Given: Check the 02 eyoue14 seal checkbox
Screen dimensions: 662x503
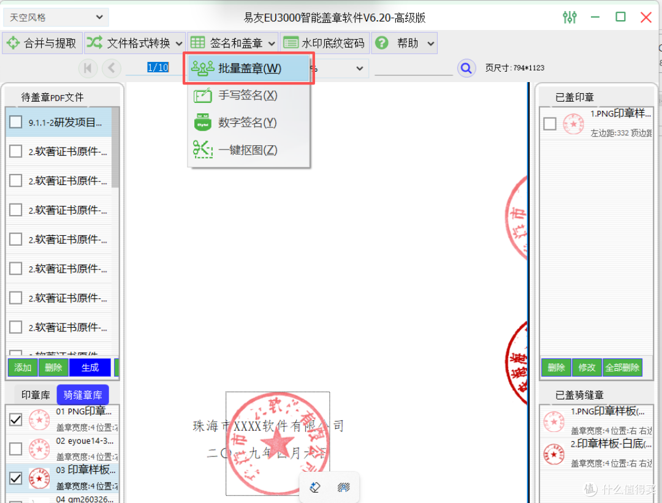Looking at the screenshot, I should pos(15,448).
